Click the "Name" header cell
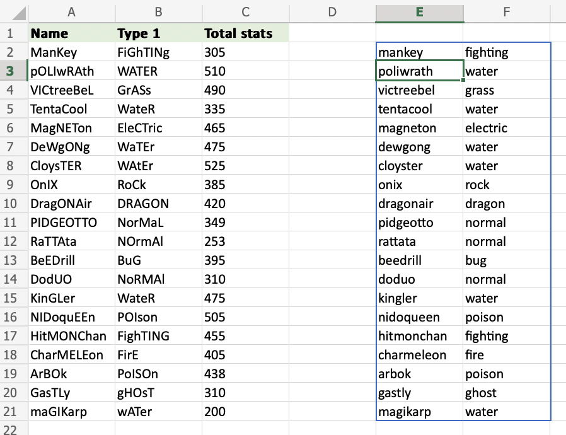566x435 pixels. pyautogui.click(x=71, y=33)
